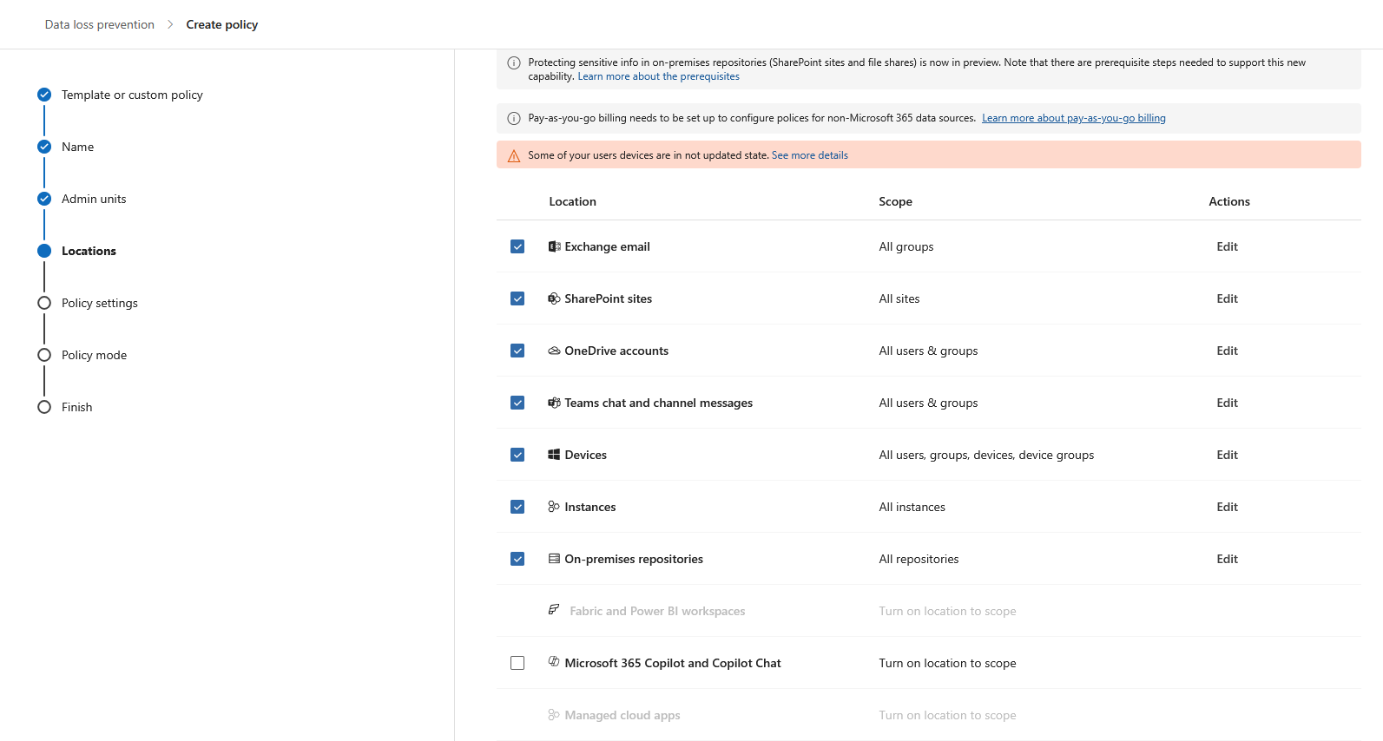Viewport: 1383px width, 741px height.
Task: Click the OneDrive accounts cloud icon
Action: (x=554, y=351)
